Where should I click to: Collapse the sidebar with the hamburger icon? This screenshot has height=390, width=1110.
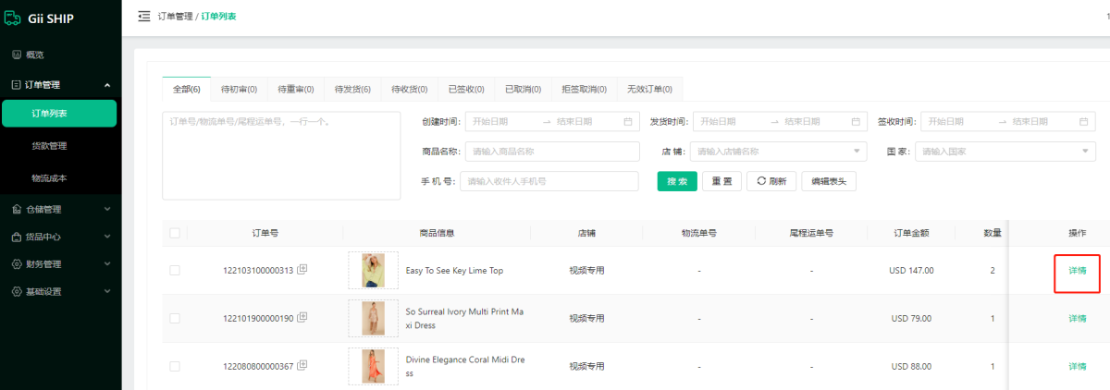coord(143,16)
